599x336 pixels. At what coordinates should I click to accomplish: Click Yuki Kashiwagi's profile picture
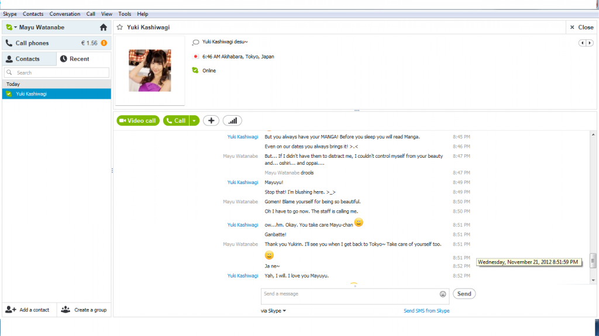tap(150, 70)
